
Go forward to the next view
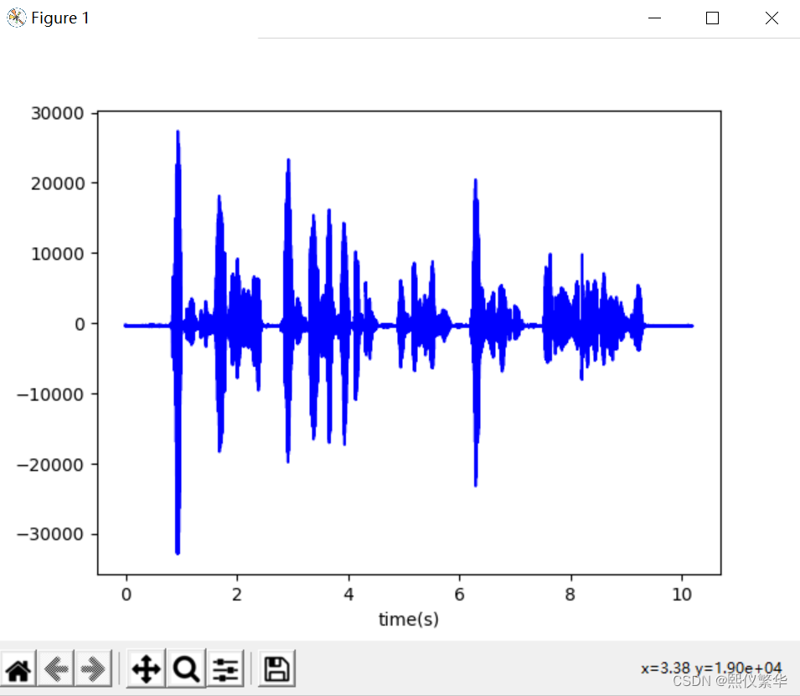tap(93, 669)
